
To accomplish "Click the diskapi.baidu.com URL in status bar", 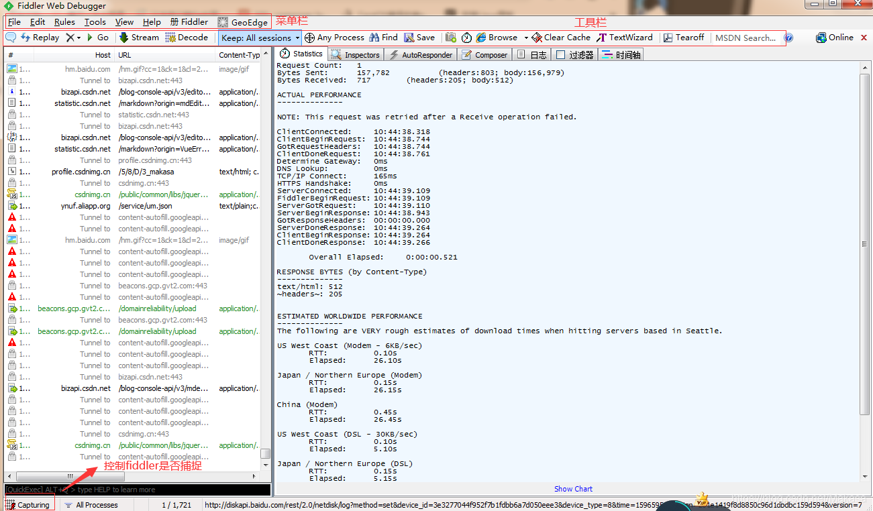I will point(533,505).
